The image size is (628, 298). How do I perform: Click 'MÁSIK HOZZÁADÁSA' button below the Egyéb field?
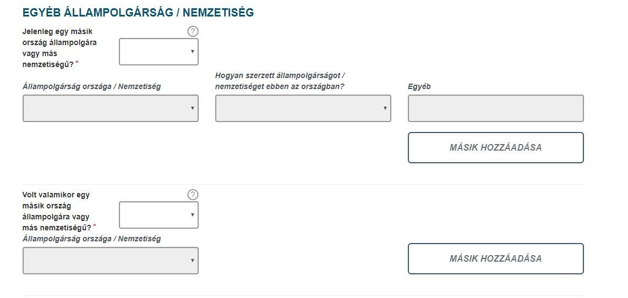click(x=496, y=147)
